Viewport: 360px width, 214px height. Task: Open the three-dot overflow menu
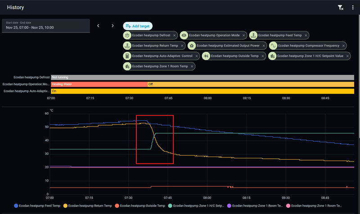353,8
